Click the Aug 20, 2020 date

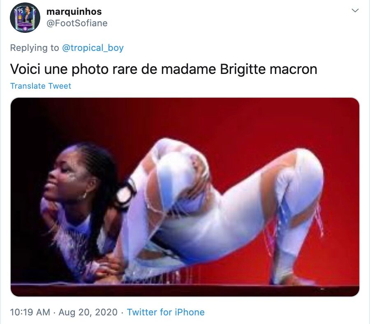(88, 312)
